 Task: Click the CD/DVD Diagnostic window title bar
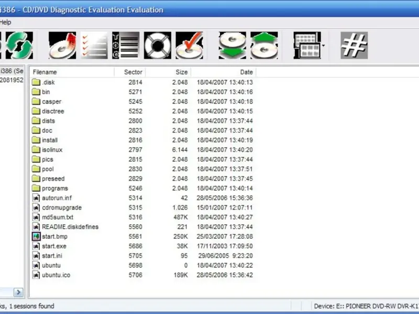pyautogui.click(x=210, y=9)
